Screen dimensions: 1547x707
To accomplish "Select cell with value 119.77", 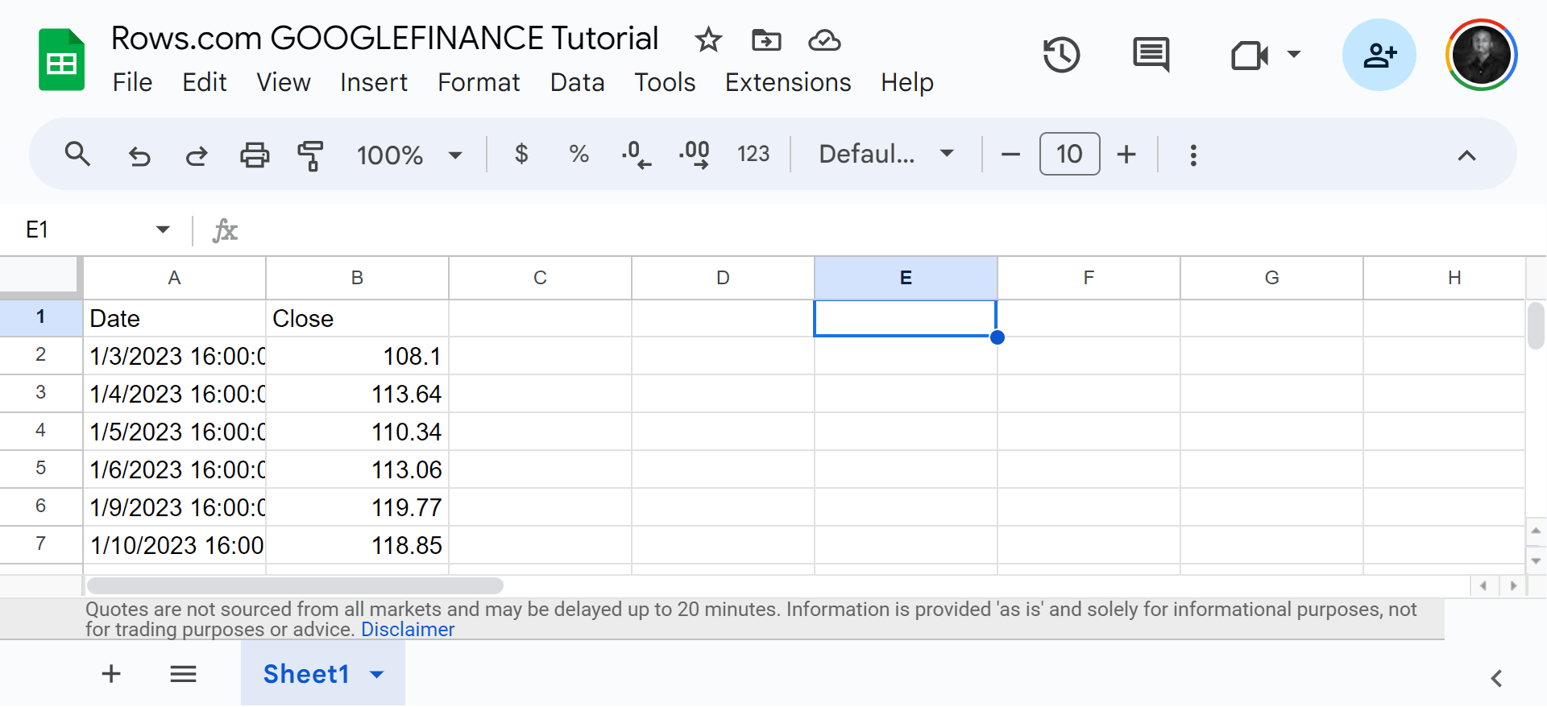I will (357, 507).
